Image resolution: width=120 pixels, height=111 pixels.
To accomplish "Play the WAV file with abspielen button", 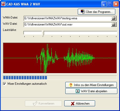I will (91, 91).
